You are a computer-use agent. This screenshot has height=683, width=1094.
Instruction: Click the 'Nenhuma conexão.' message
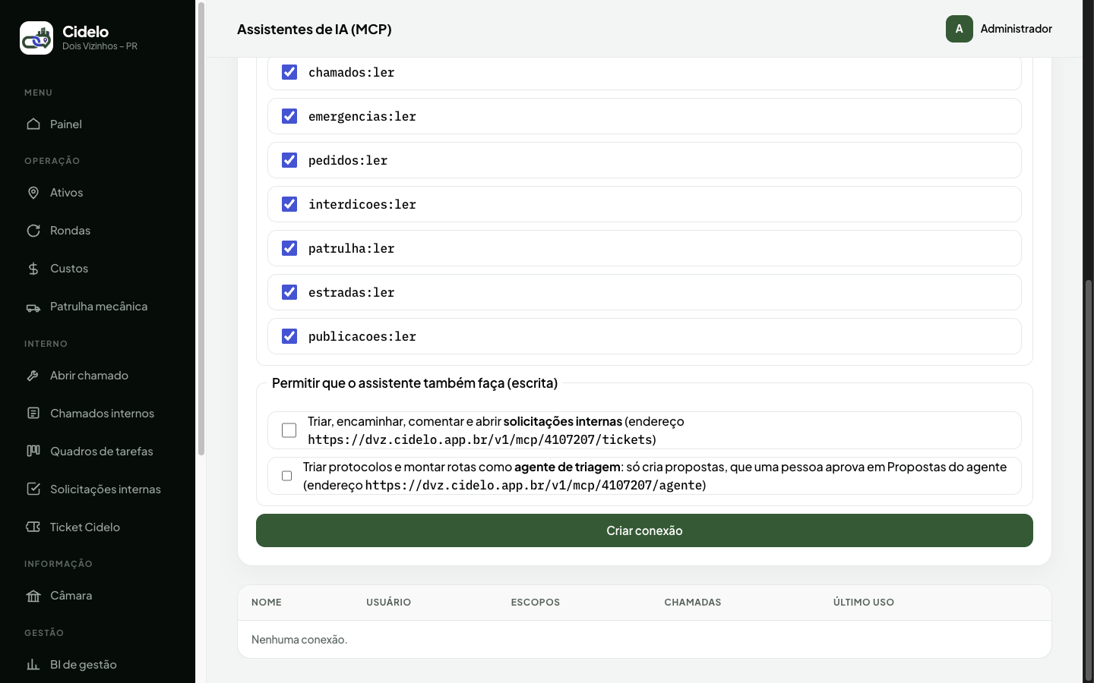pos(299,640)
